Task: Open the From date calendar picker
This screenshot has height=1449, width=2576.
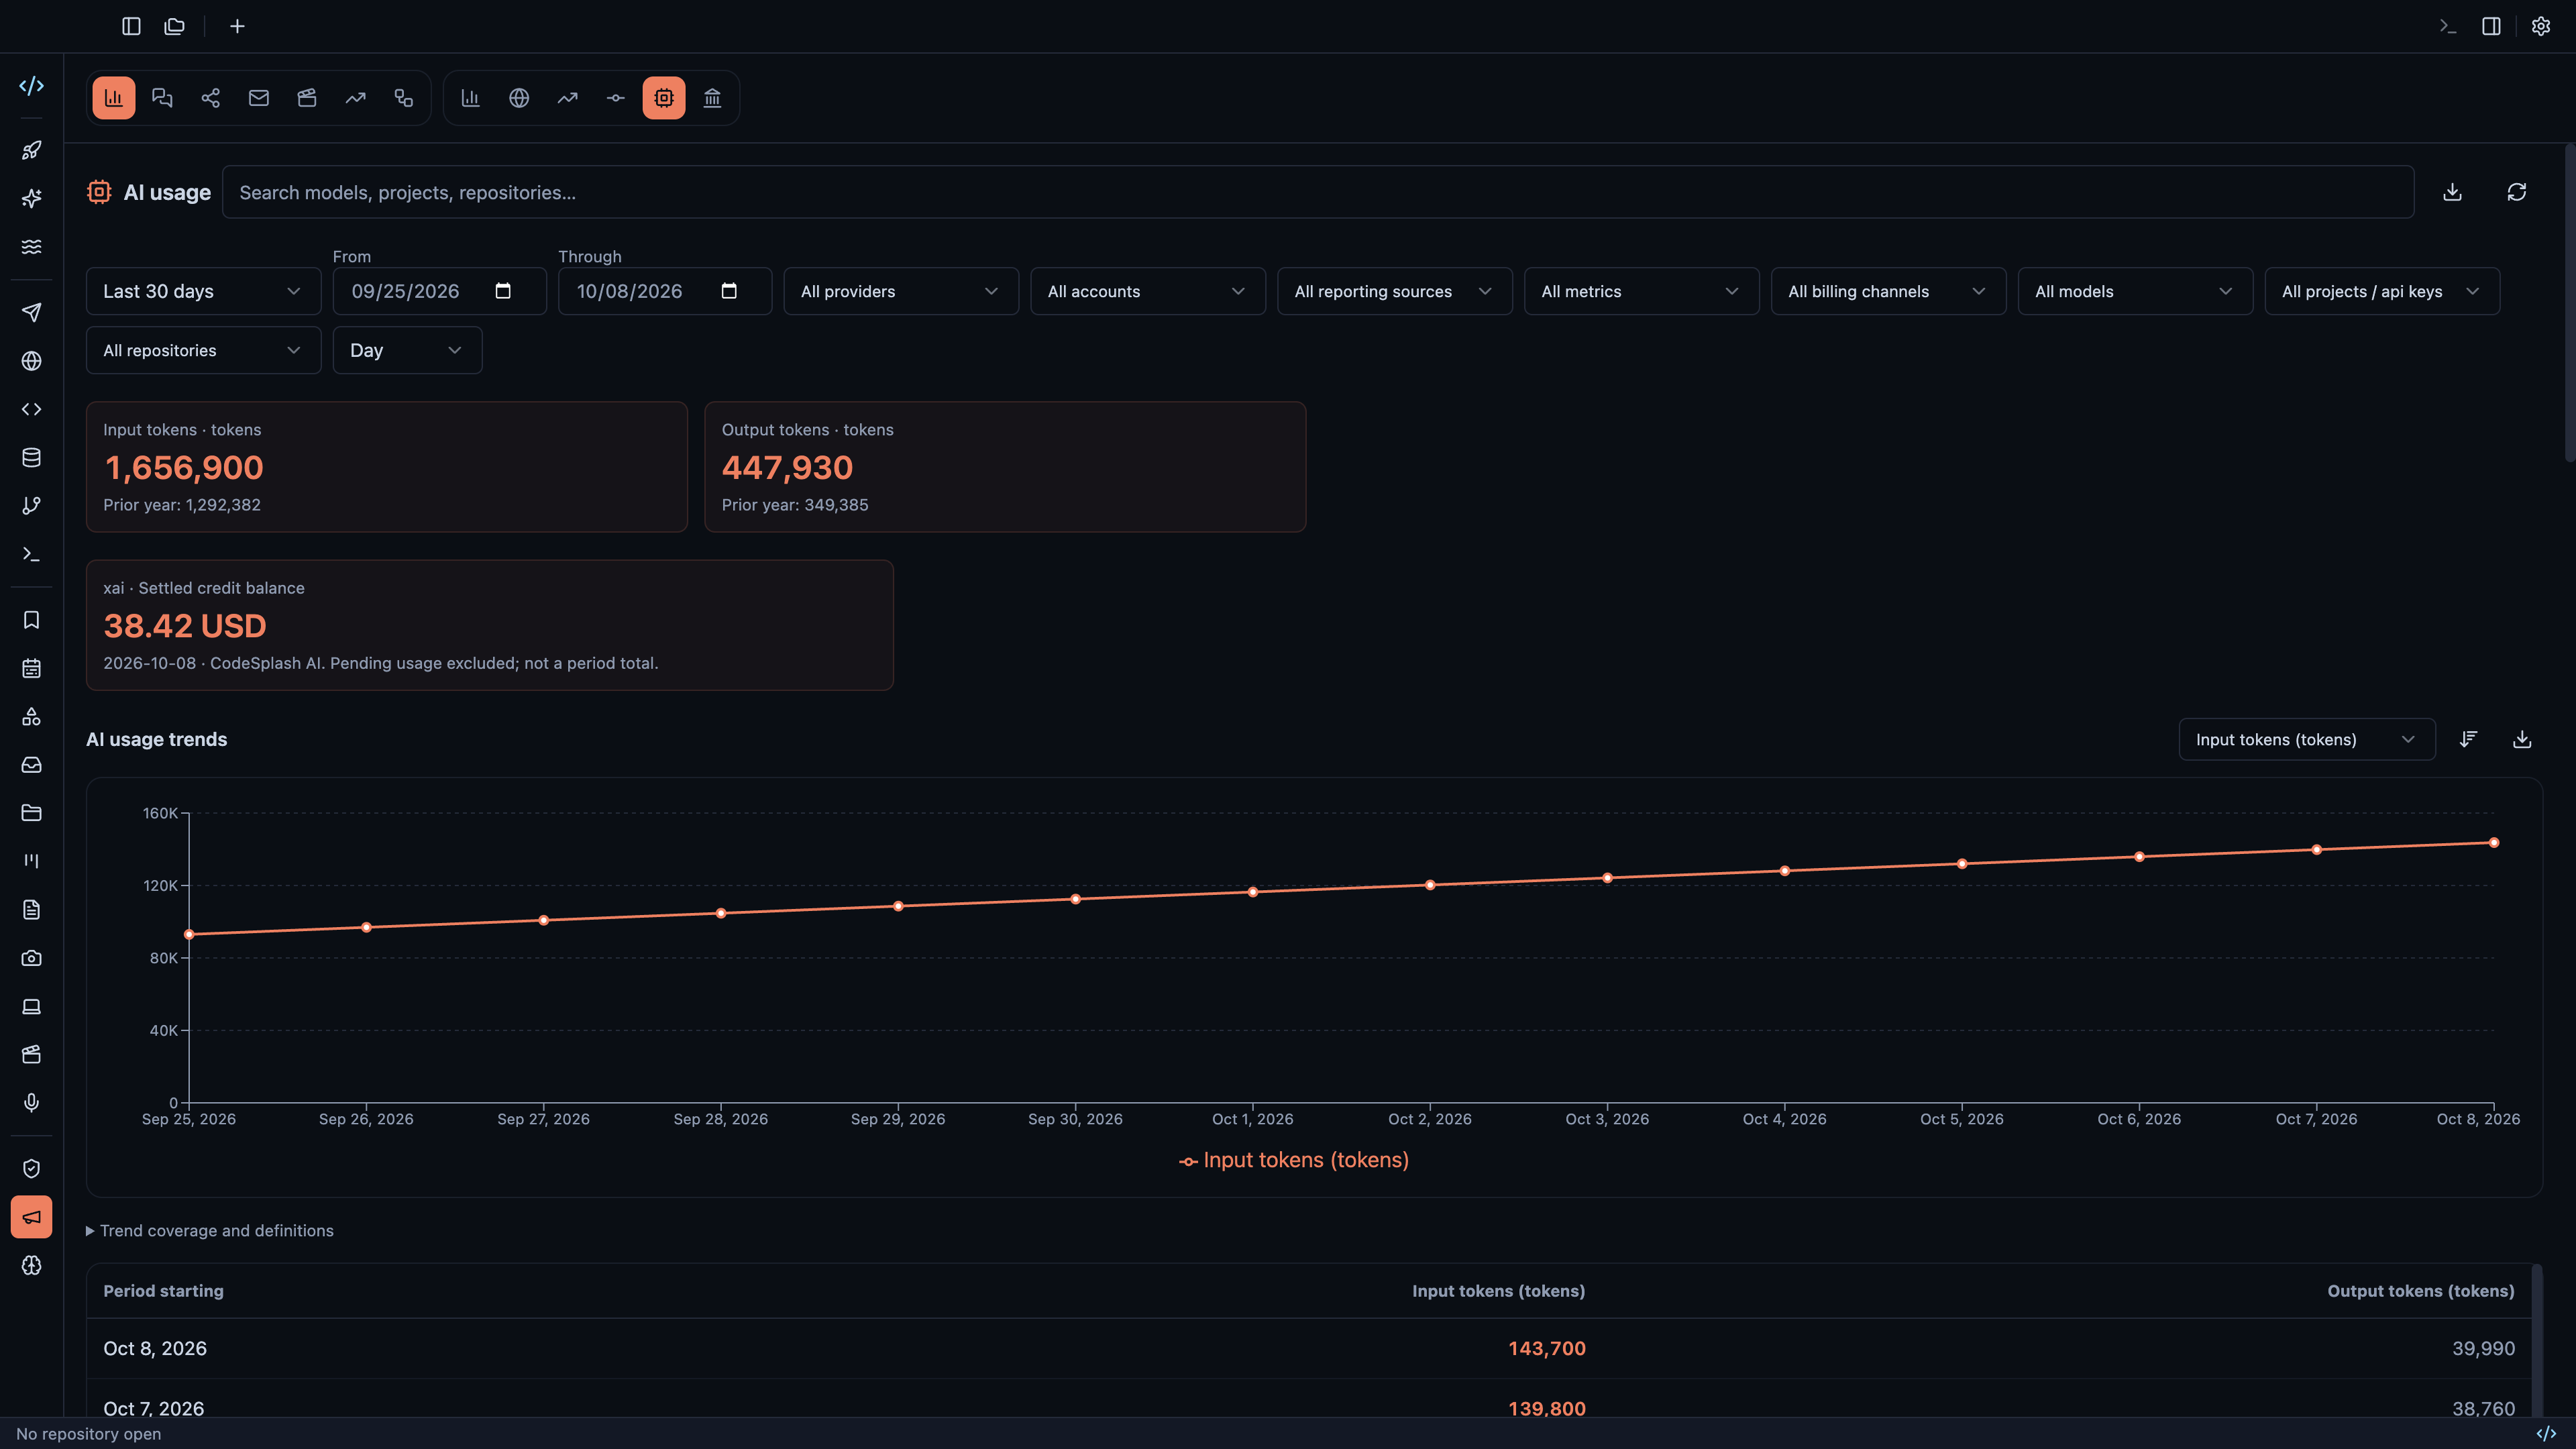Action: pyautogui.click(x=503, y=291)
